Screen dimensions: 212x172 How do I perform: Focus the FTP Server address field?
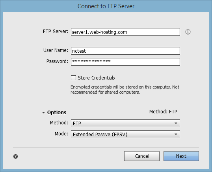point(125,32)
